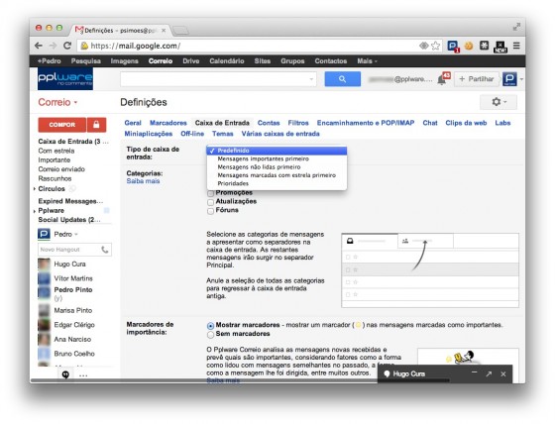Reload the Gmail page
This screenshot has width=555, height=424.
point(67,46)
